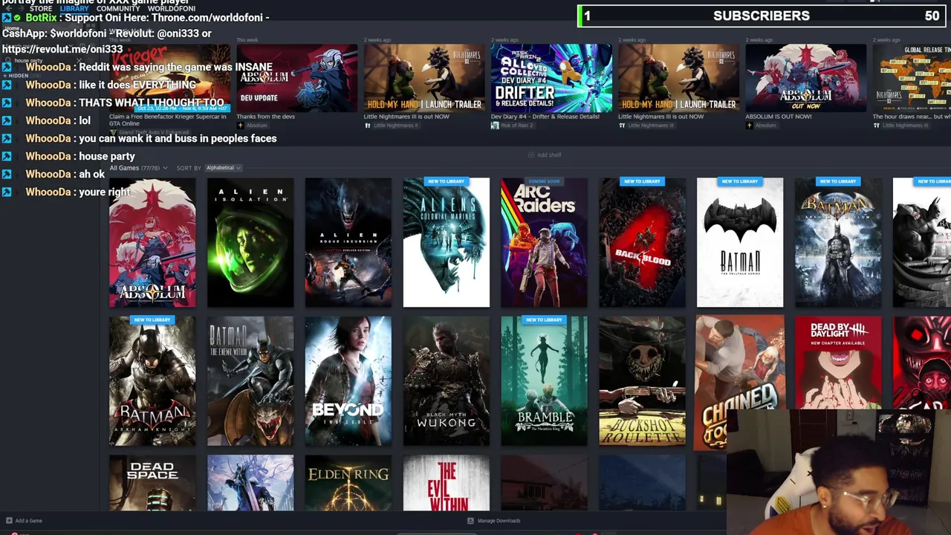
Task: Select the Alien Isolation game cover
Action: click(x=250, y=242)
